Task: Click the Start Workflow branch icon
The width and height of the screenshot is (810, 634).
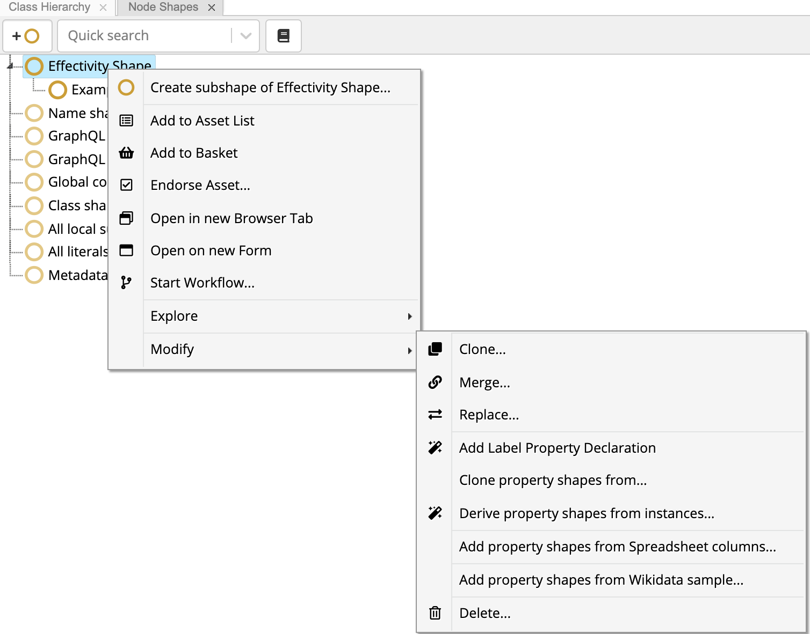Action: [126, 283]
